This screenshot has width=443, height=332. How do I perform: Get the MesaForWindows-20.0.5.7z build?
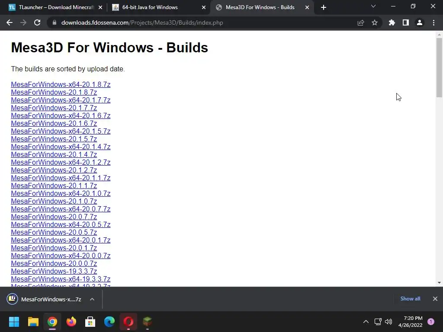pos(54,232)
